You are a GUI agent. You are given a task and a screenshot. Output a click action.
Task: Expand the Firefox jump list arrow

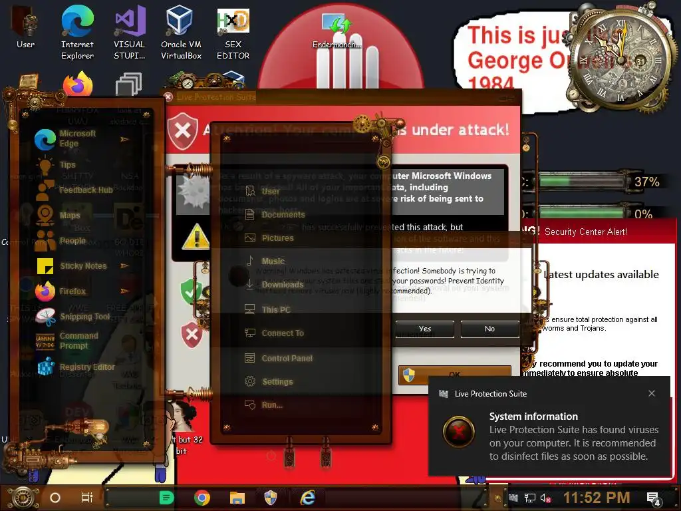(x=124, y=291)
